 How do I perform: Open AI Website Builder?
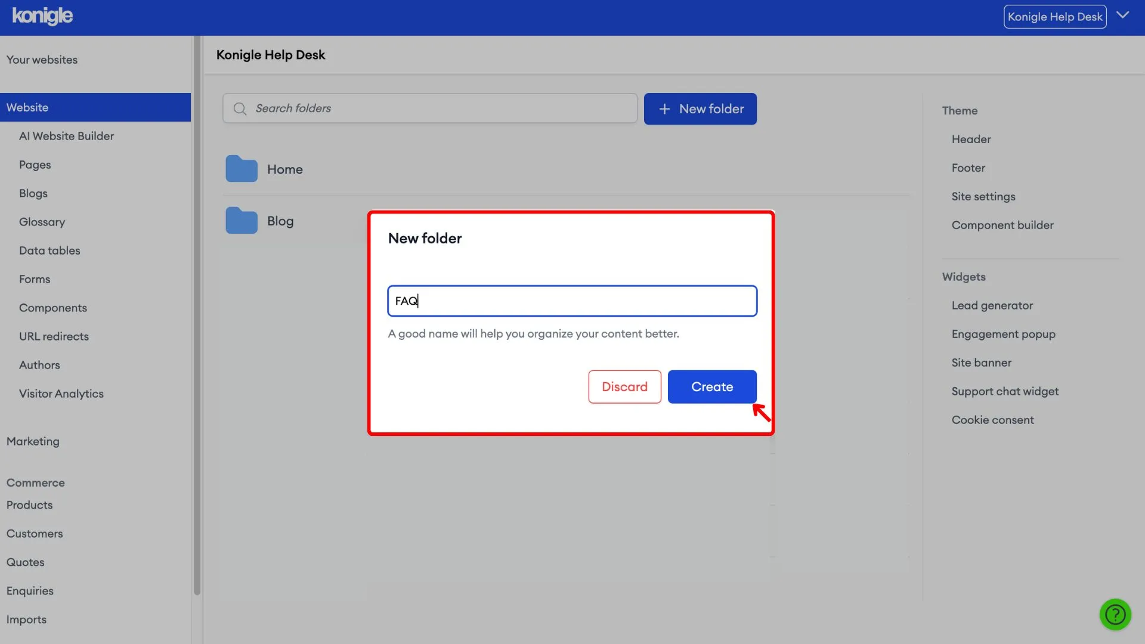[66, 136]
